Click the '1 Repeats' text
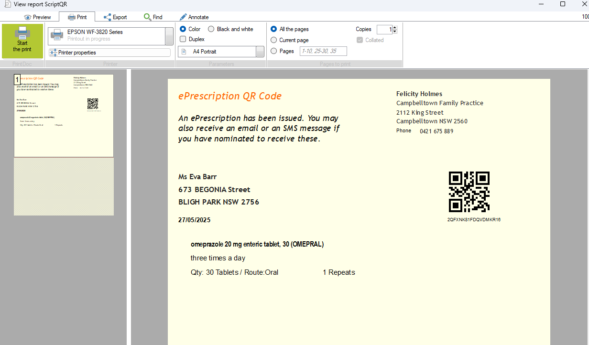Viewport: 589px width, 345px height. point(339,272)
